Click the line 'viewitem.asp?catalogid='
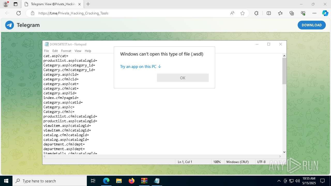The image size is (331, 186). [x=67, y=126]
